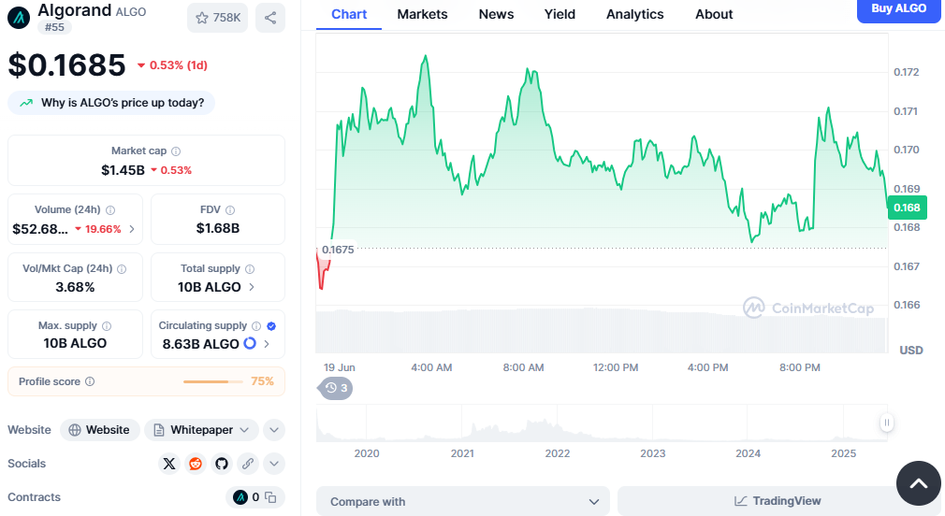Click the Total supply info icon
Viewport: 945px width, 516px height.
click(250, 269)
